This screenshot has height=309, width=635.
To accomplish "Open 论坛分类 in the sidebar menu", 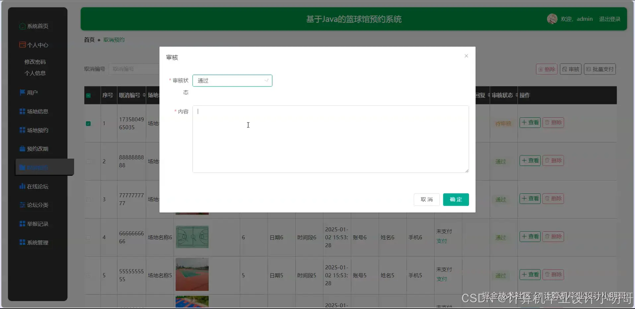I will [x=36, y=205].
